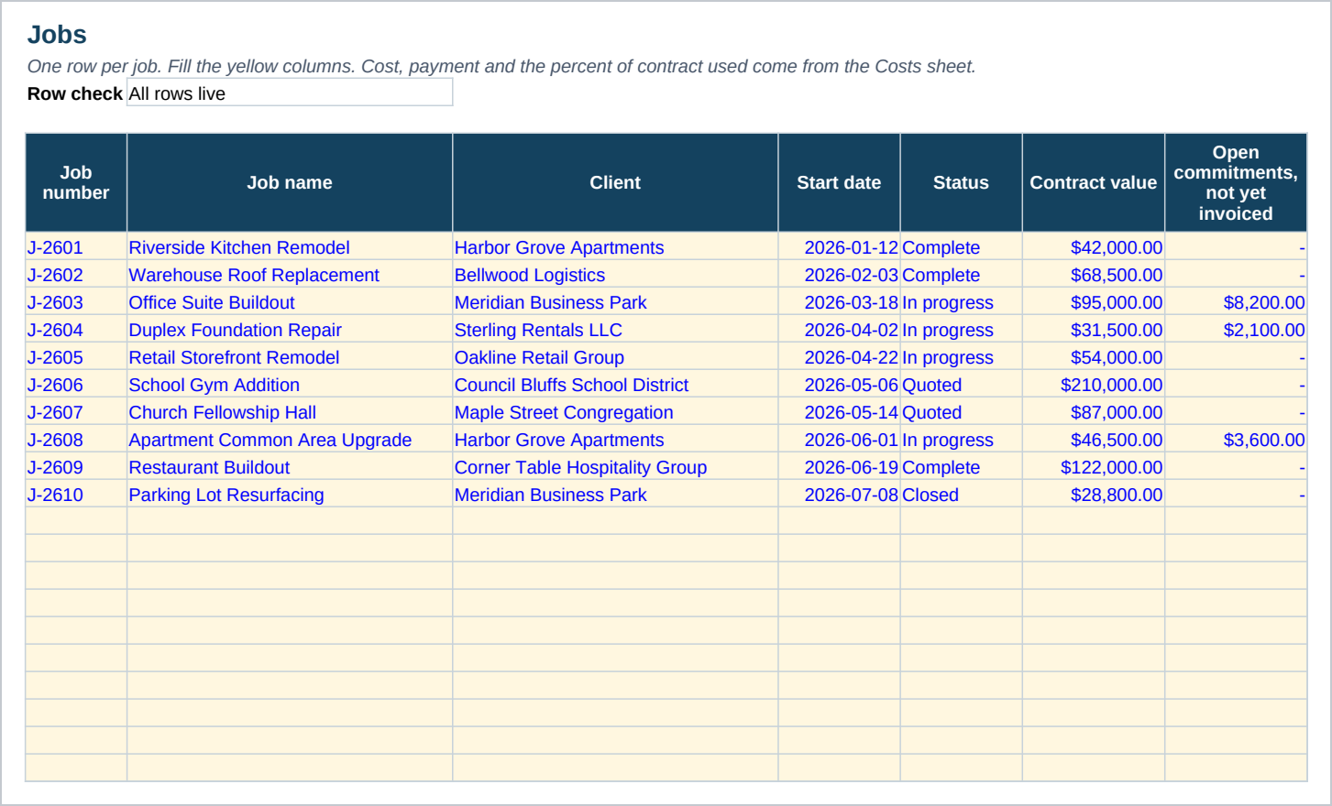Select job number cell J-2601
This screenshot has height=806, width=1332.
tap(76, 247)
